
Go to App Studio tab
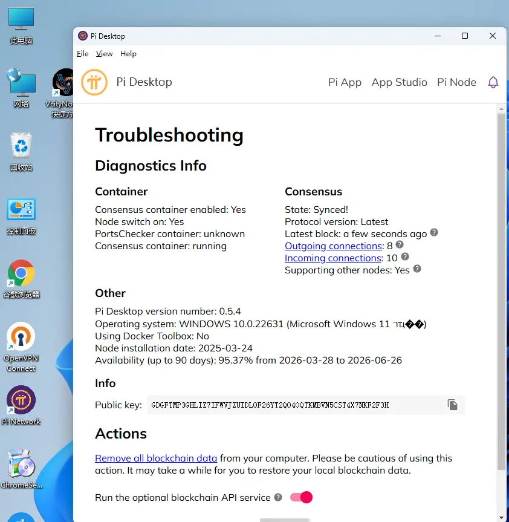pos(399,82)
